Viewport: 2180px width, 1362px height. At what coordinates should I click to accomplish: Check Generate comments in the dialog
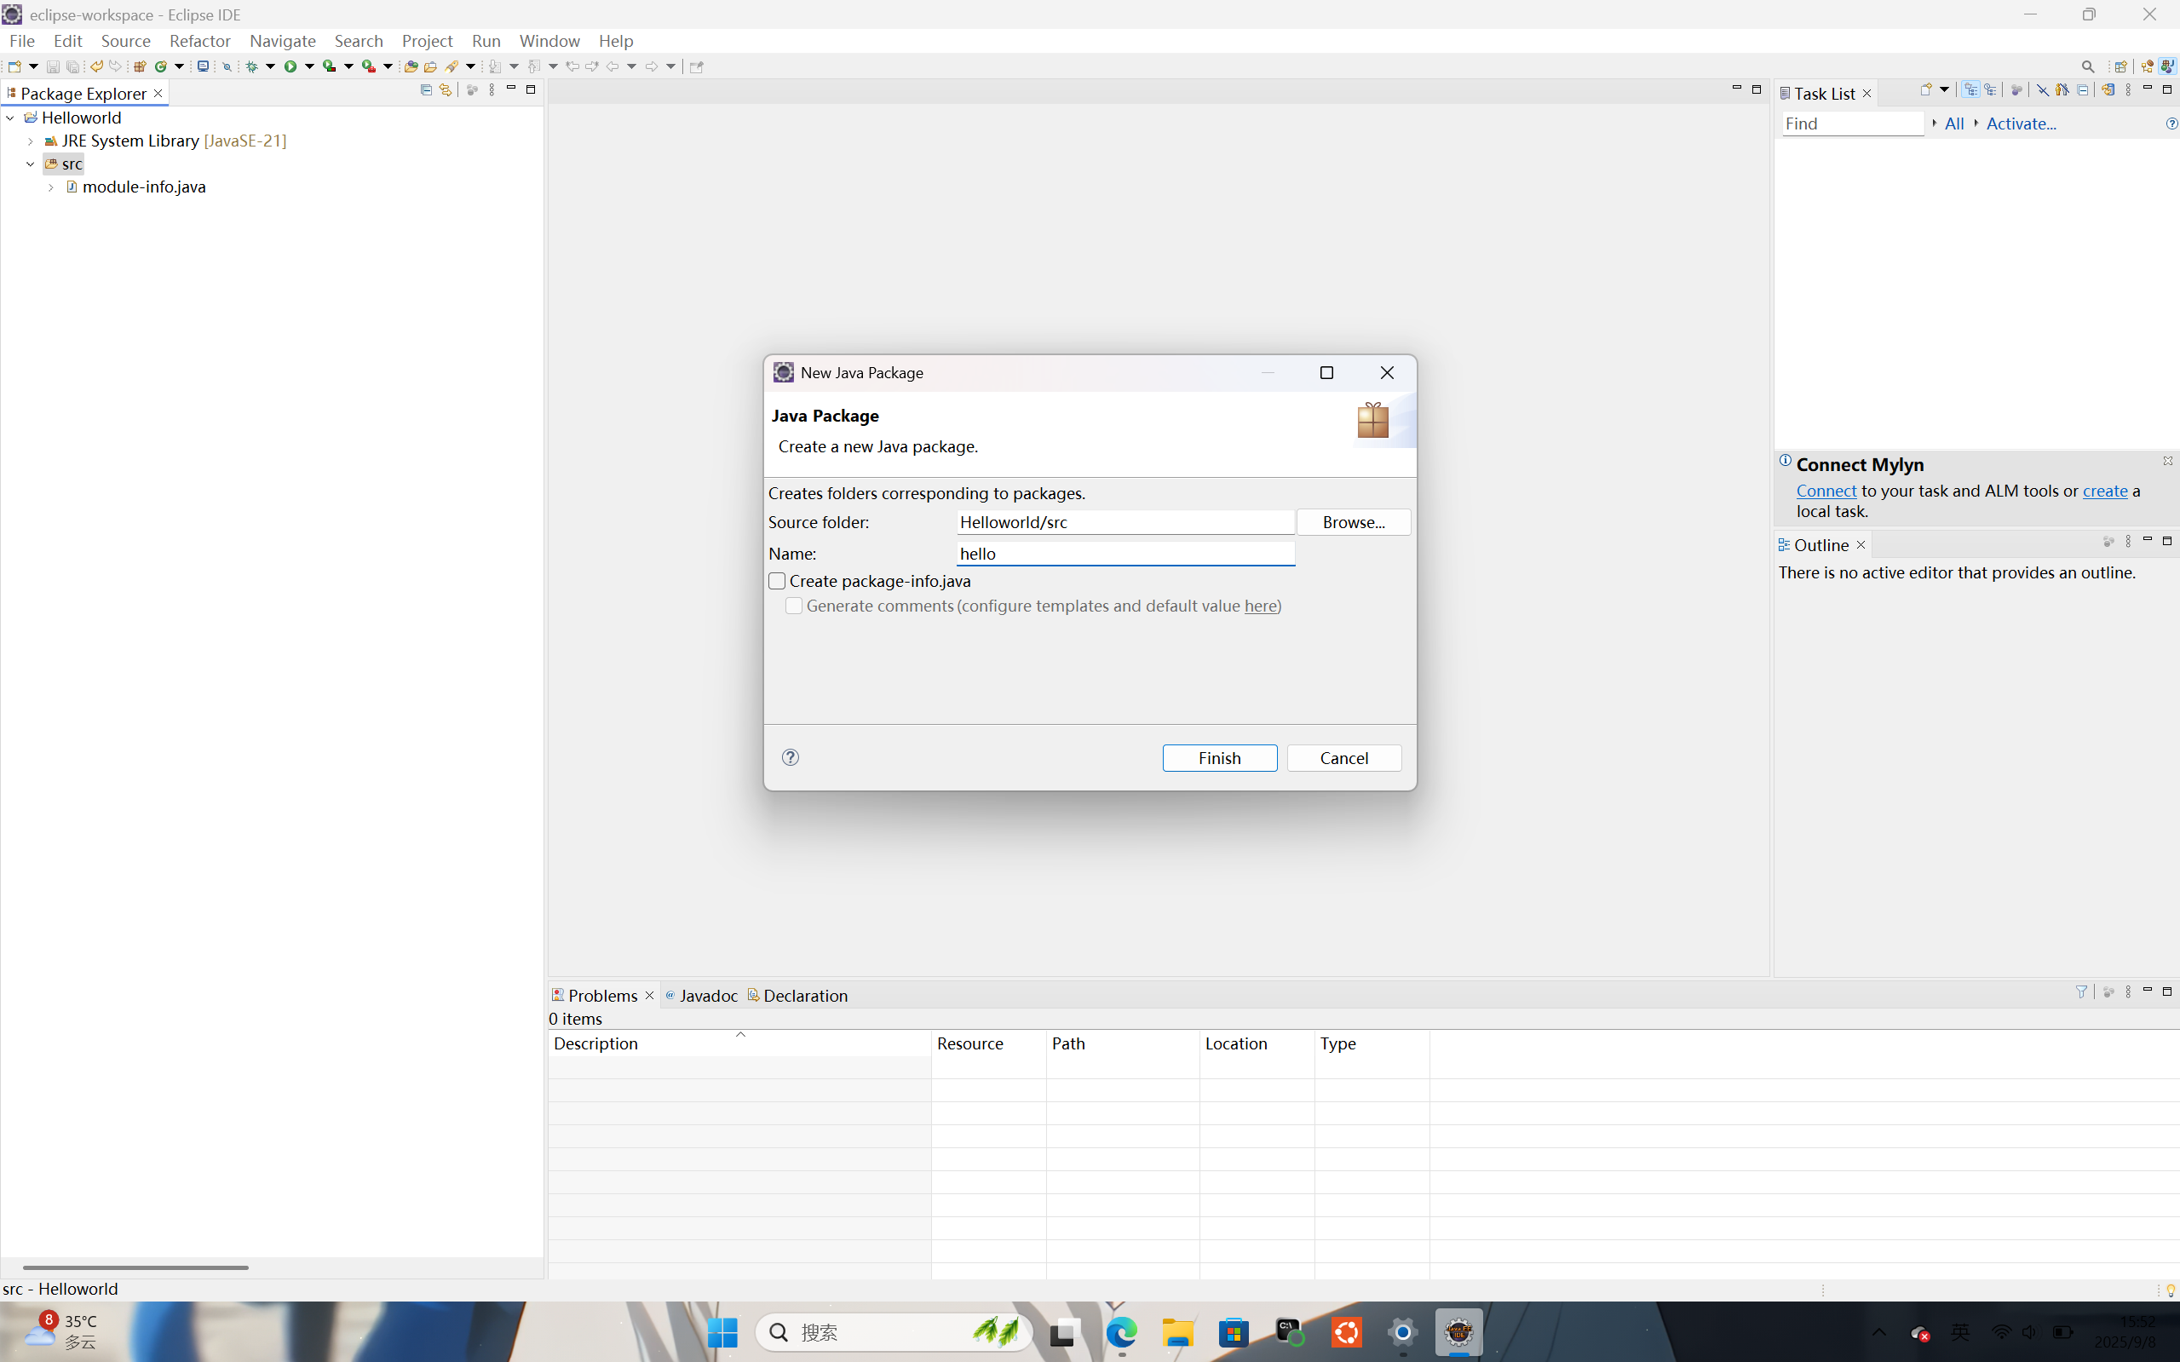794,606
